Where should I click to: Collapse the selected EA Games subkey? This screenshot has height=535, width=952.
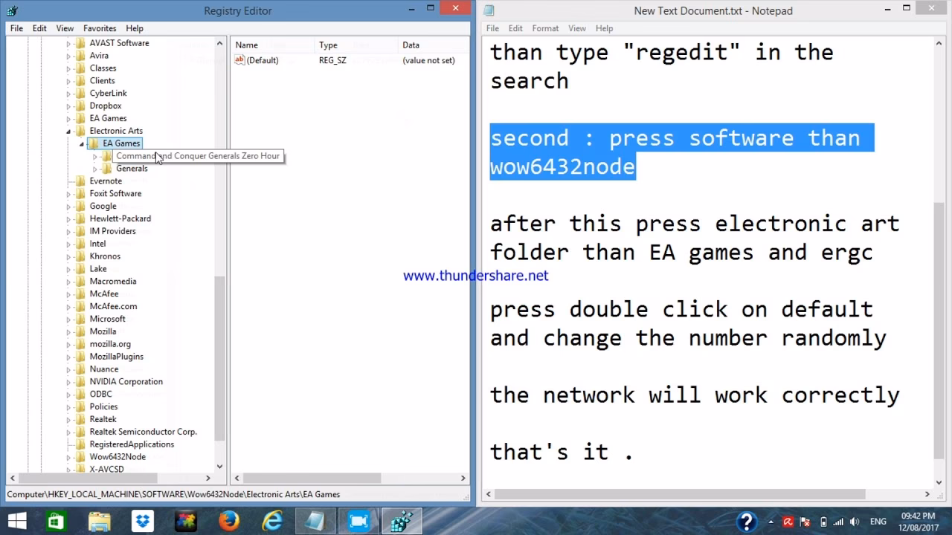click(x=82, y=144)
